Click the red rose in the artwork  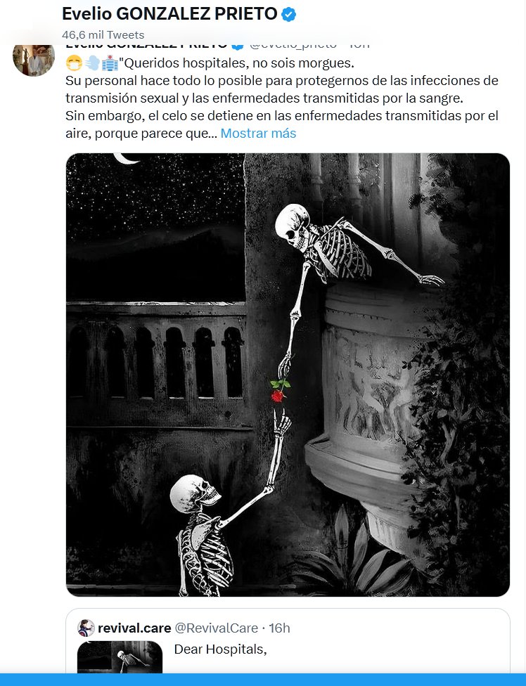pyautogui.click(x=278, y=391)
